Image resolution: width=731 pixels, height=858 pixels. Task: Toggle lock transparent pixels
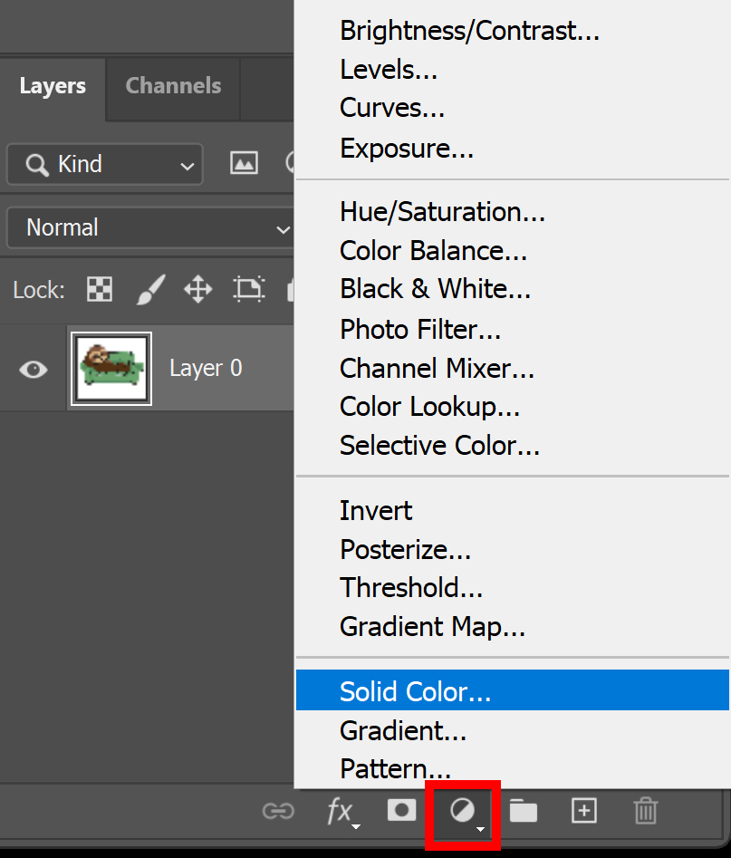pyautogui.click(x=99, y=289)
